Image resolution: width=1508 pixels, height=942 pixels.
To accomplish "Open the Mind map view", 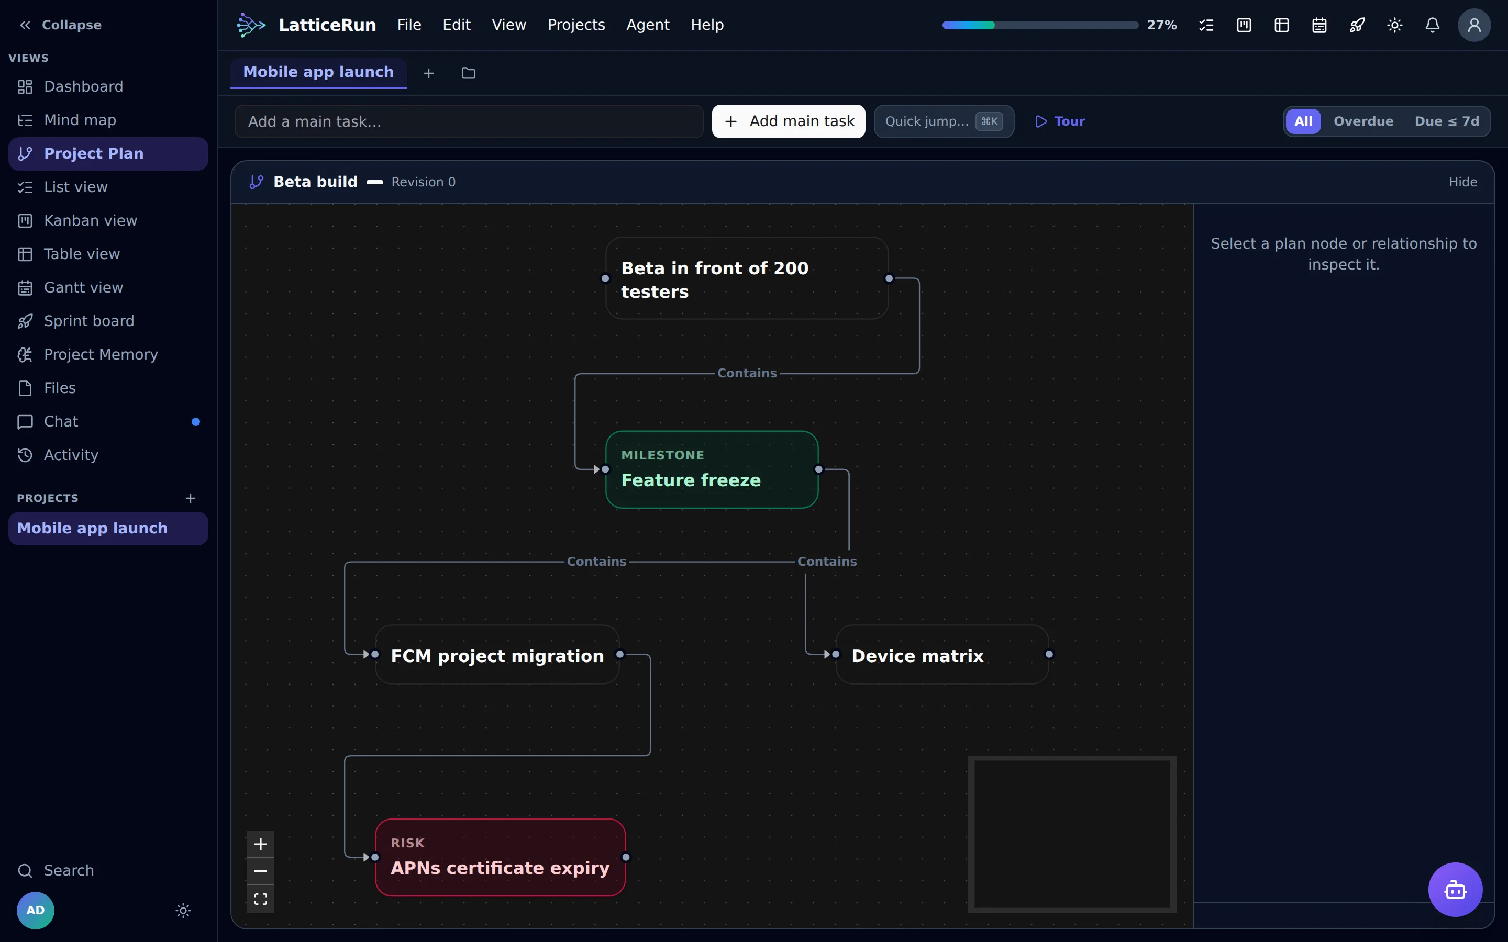I will click(108, 120).
